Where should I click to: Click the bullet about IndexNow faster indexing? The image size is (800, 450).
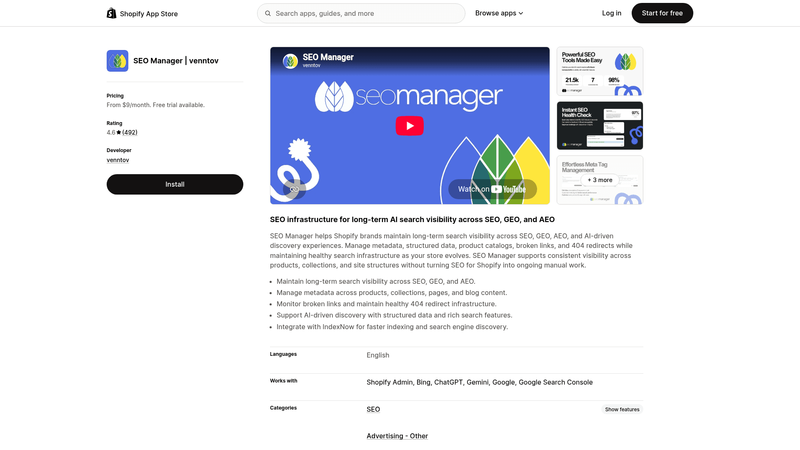click(392, 327)
